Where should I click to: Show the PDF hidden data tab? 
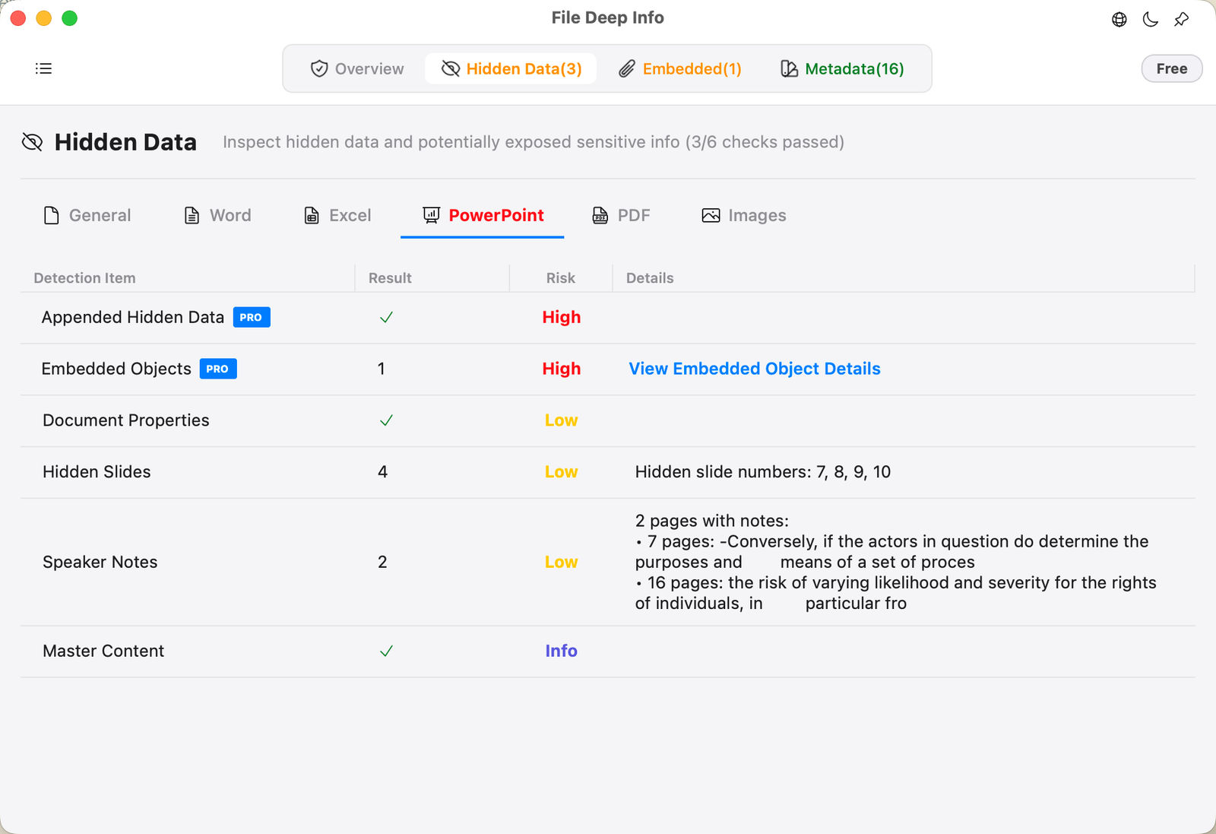pyautogui.click(x=621, y=215)
